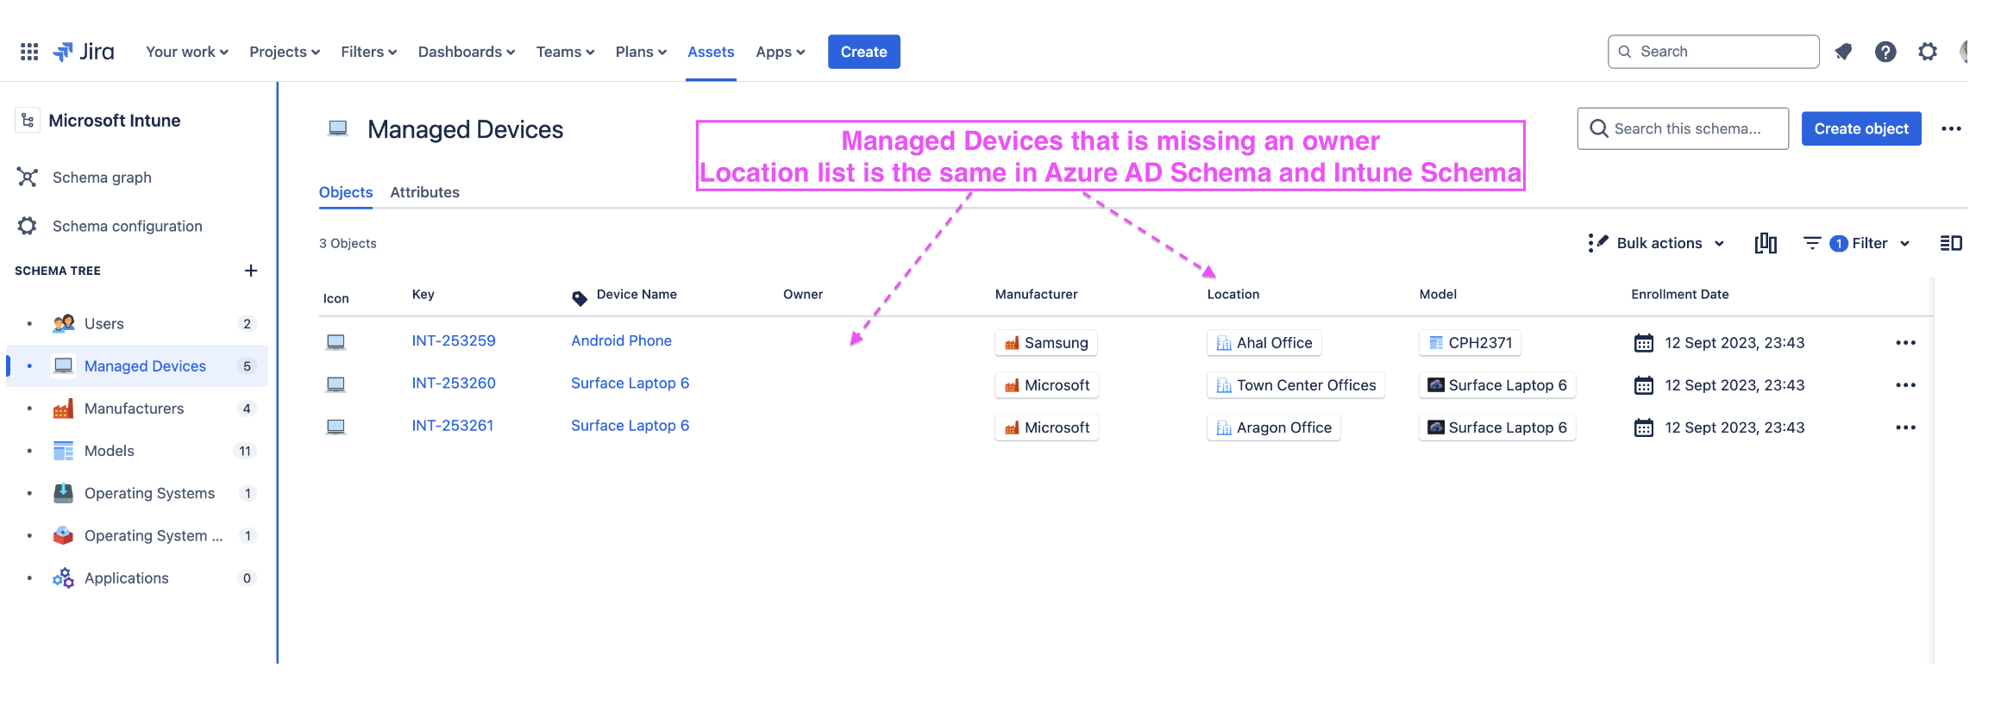The width and height of the screenshot is (2001, 705).
Task: Open the notifications icon
Action: click(x=1843, y=52)
